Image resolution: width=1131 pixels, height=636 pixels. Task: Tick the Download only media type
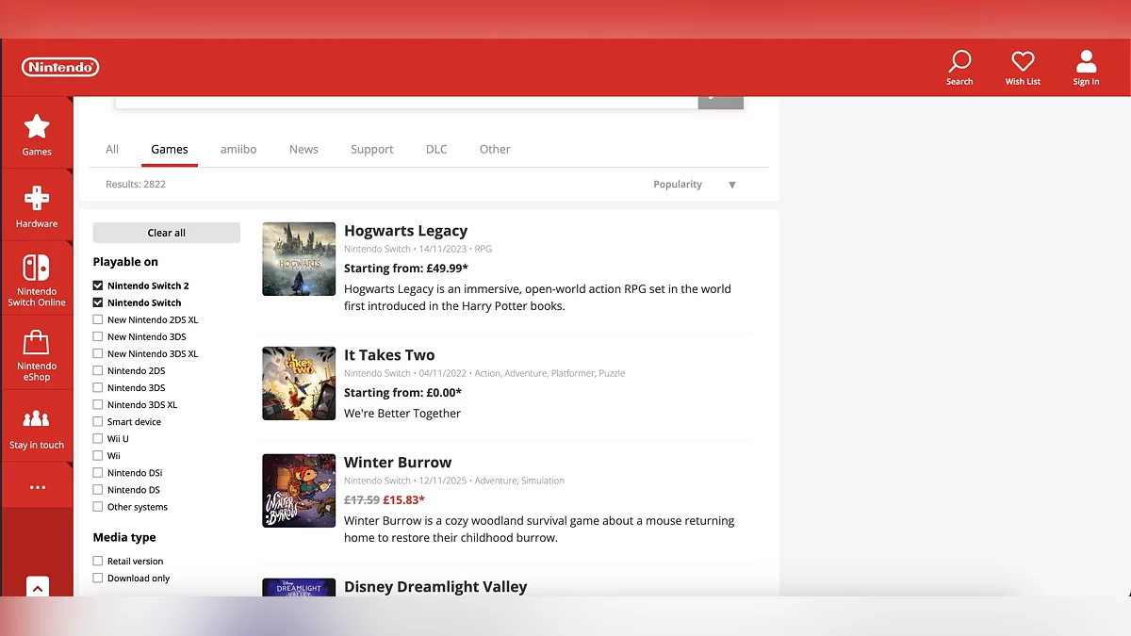point(98,579)
